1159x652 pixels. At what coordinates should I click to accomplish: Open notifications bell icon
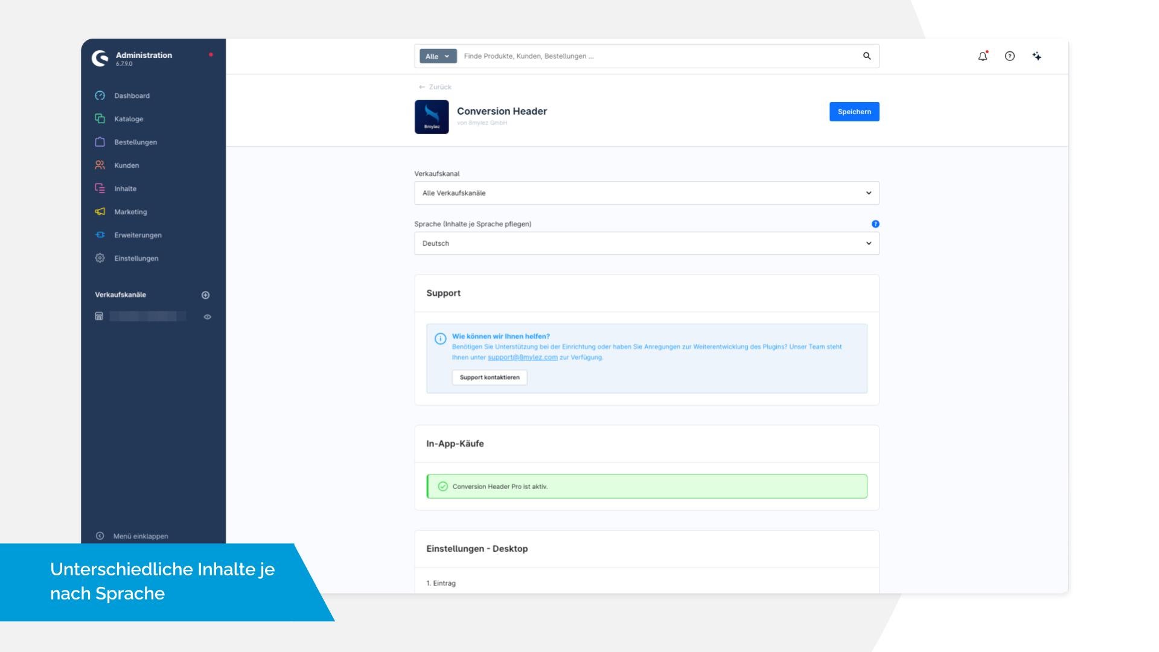[x=983, y=56]
